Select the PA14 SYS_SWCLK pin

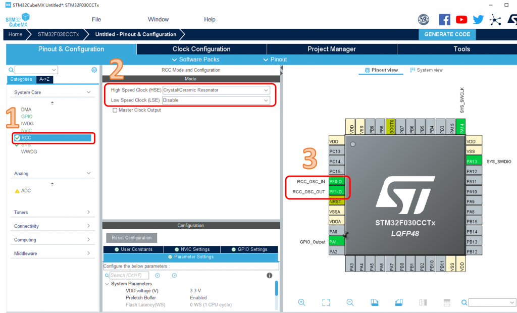pyautogui.click(x=462, y=127)
